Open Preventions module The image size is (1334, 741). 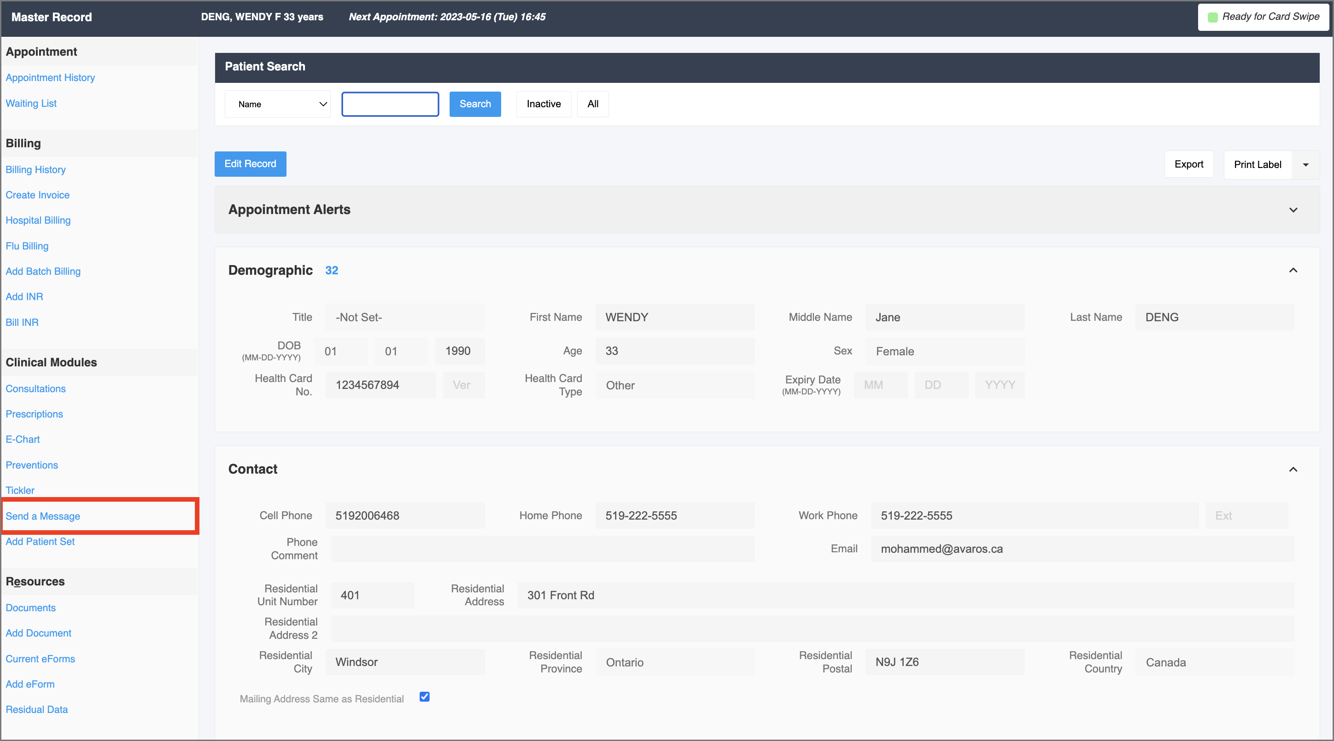(32, 465)
